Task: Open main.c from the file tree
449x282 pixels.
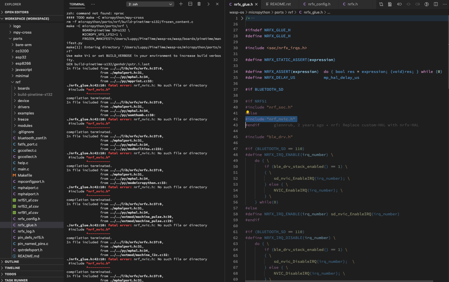Action: coord(23,169)
